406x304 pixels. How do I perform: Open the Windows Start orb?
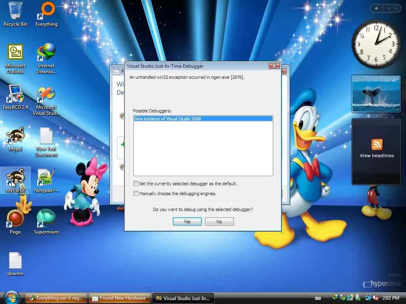[11, 298]
